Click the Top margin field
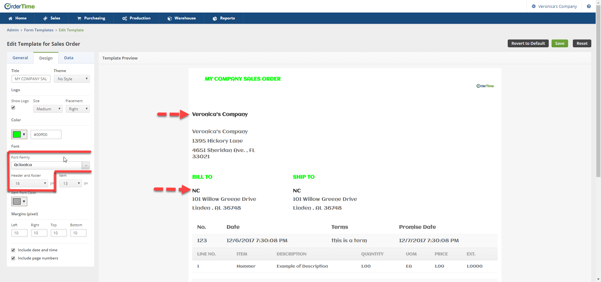Viewport: 601px width, 282px height. [59, 233]
